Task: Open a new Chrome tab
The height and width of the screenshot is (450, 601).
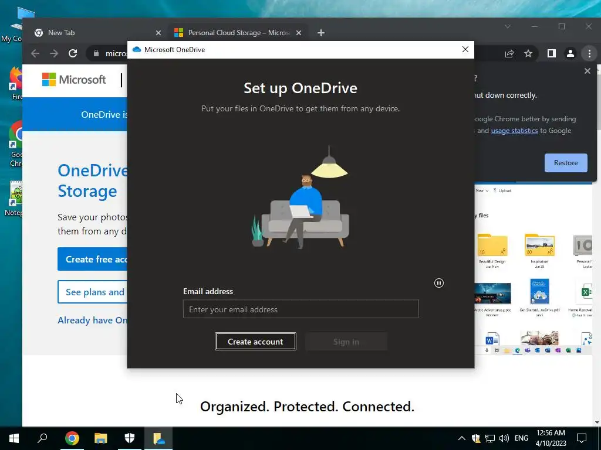Action: 321,33
